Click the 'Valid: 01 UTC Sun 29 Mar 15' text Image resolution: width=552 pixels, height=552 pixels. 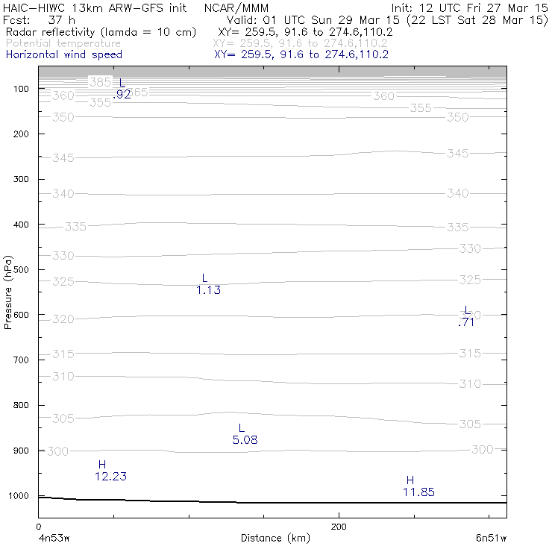(313, 19)
